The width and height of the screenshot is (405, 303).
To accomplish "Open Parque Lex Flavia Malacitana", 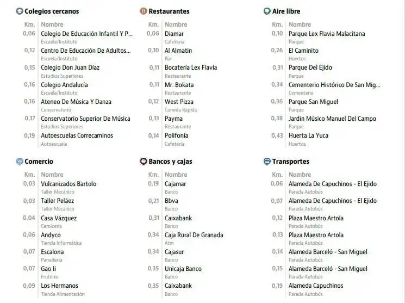I will click(x=327, y=34).
